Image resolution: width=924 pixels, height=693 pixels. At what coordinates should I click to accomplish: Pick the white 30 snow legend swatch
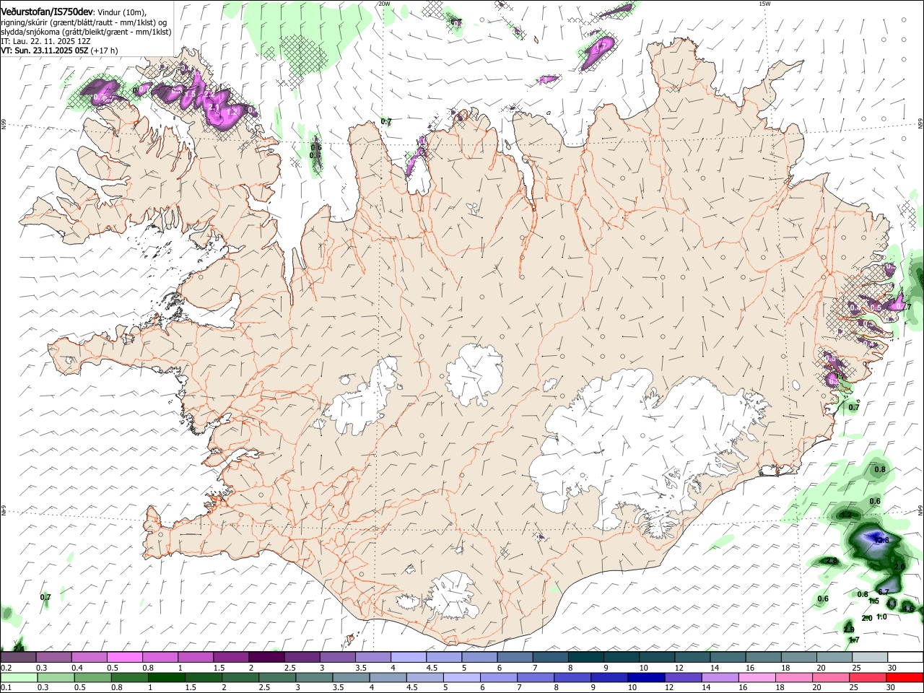(x=906, y=658)
